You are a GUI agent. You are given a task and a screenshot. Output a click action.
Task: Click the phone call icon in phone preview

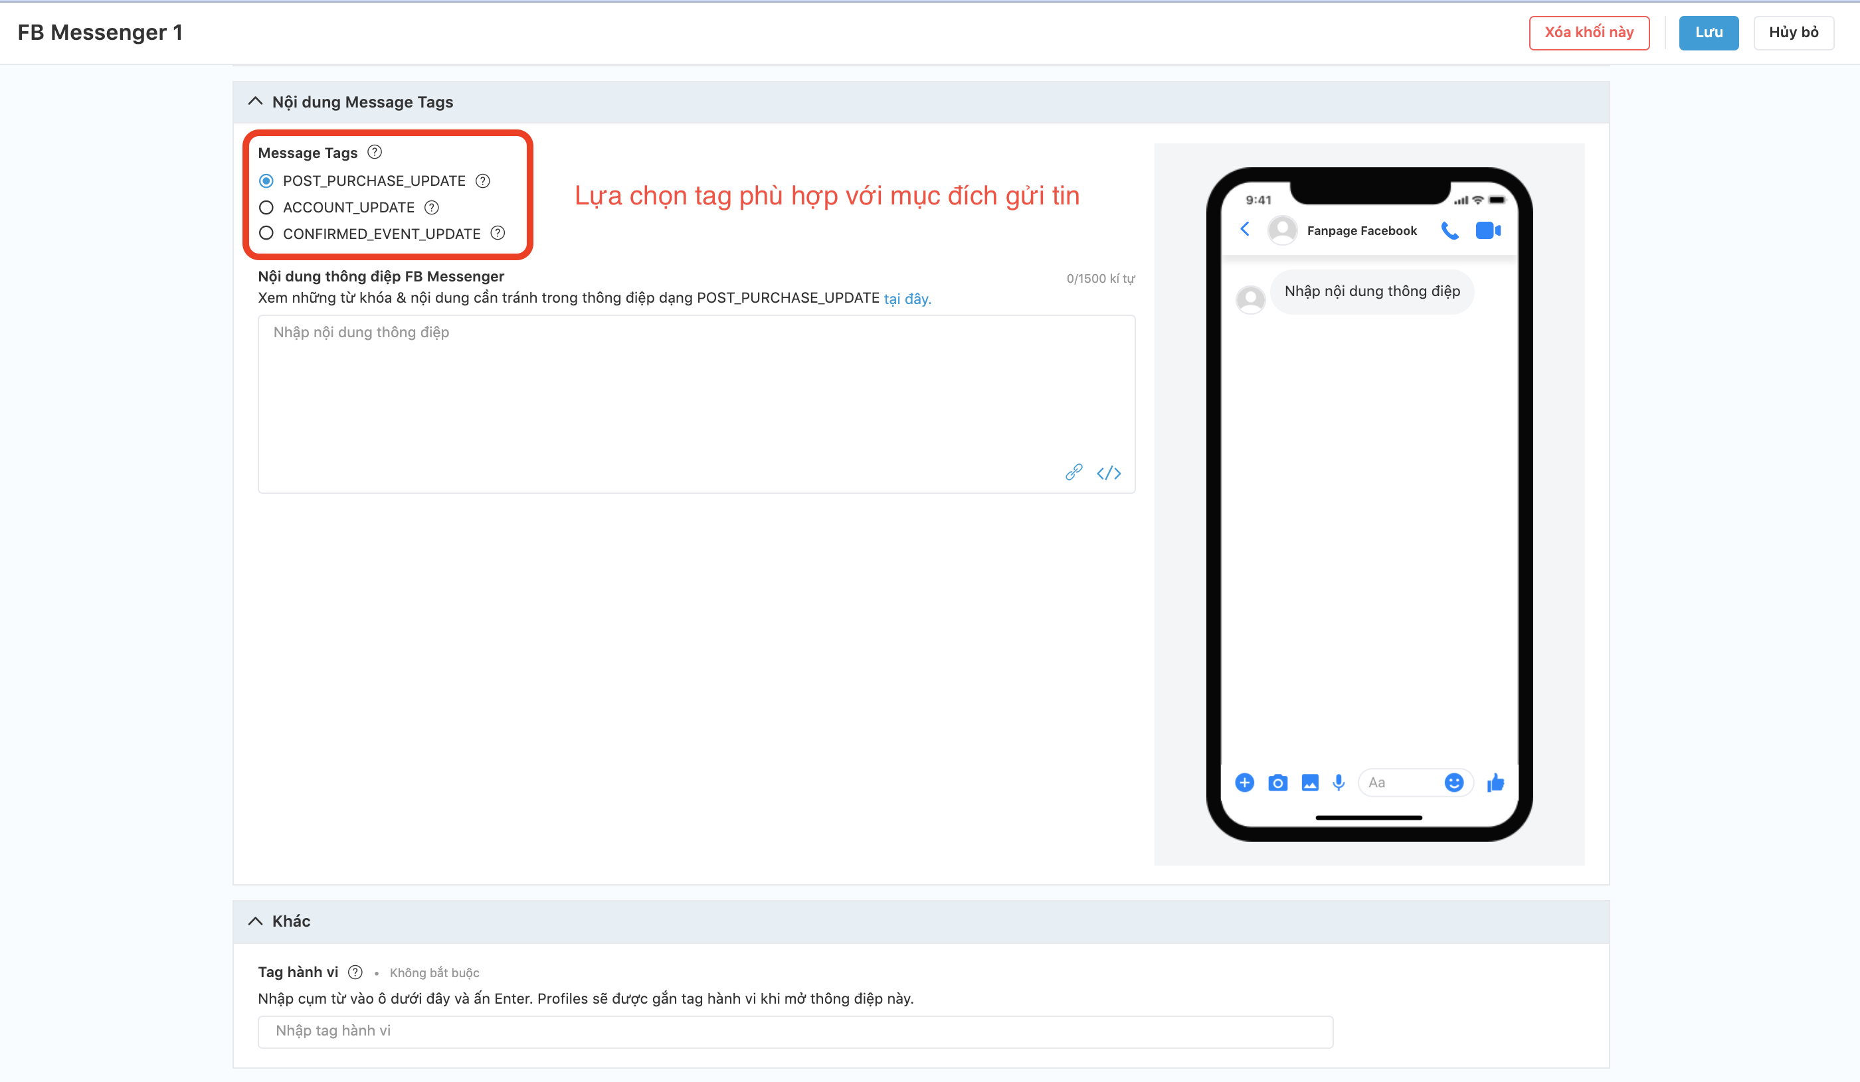[x=1449, y=230]
